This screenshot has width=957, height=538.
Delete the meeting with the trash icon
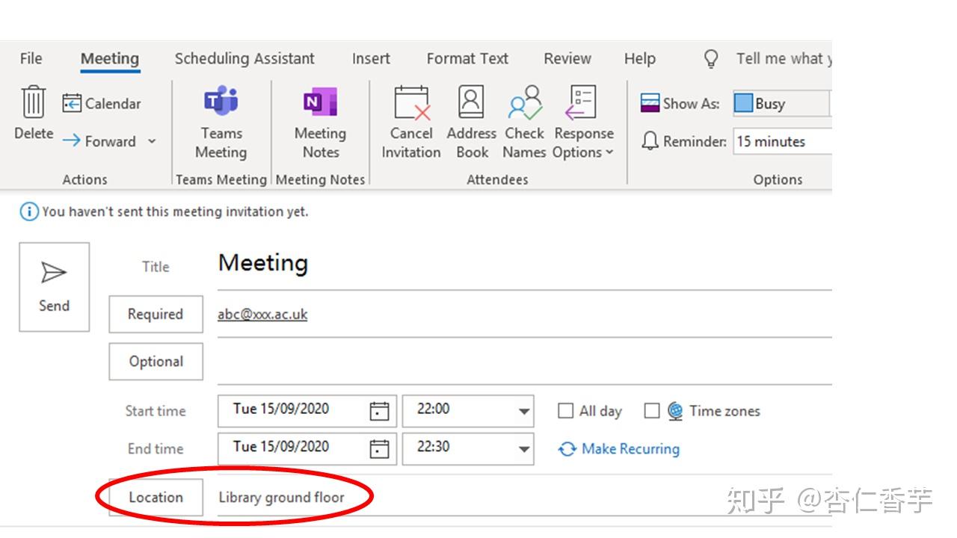pos(34,113)
